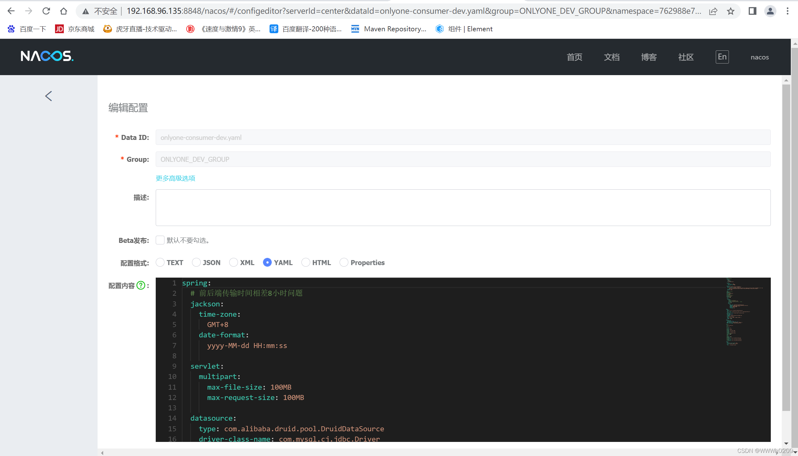Open the browser side panel icon

point(752,11)
